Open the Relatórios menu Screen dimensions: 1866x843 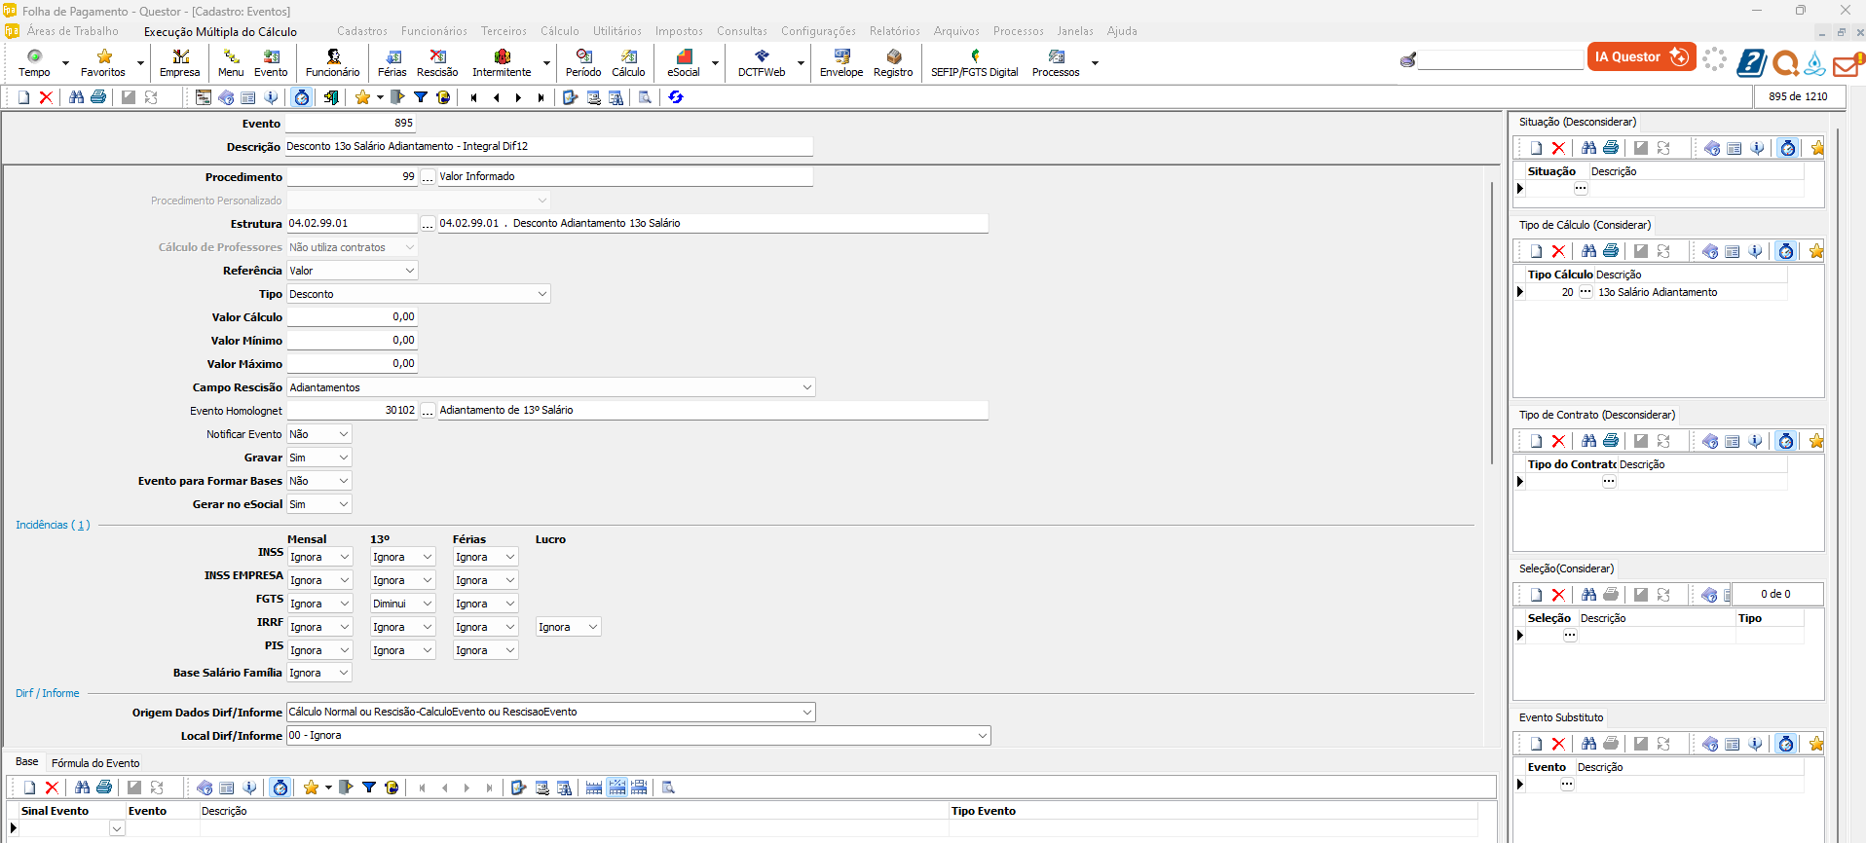894,31
